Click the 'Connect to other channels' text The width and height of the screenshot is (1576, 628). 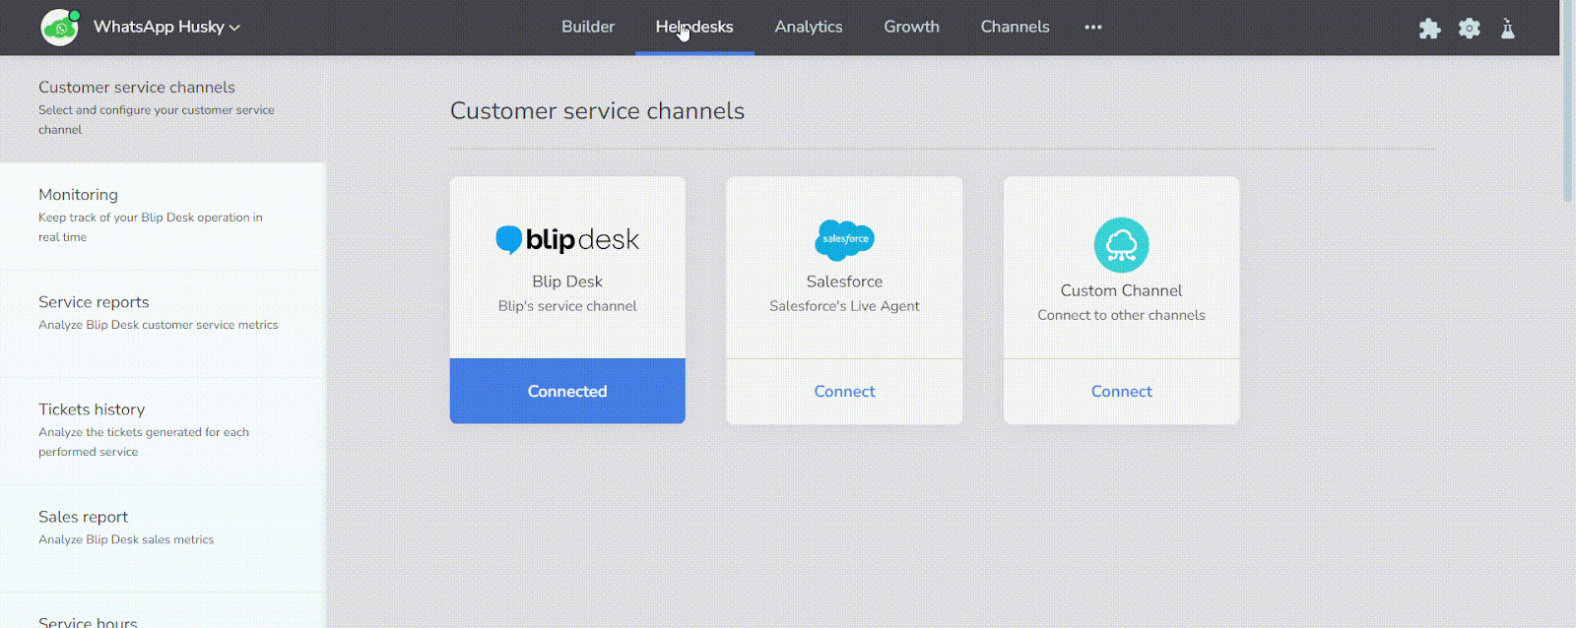(x=1121, y=315)
